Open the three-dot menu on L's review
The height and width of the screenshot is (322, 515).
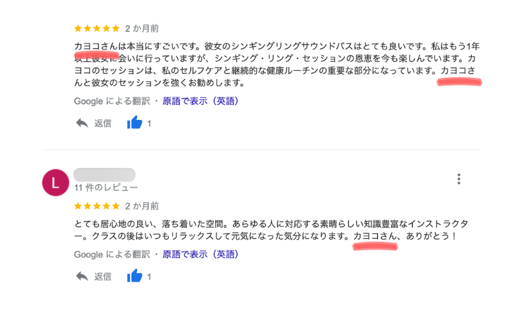458,178
